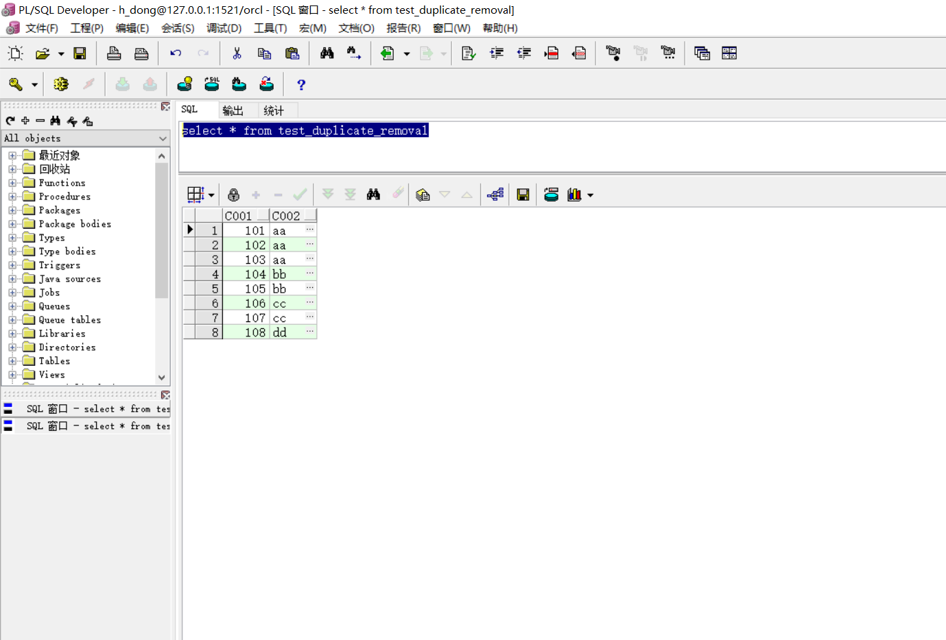
Task: Open the 帮助(H) menu
Action: [500, 28]
